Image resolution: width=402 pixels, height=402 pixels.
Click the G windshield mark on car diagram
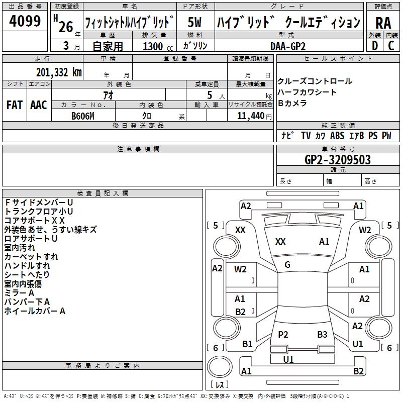287,265
